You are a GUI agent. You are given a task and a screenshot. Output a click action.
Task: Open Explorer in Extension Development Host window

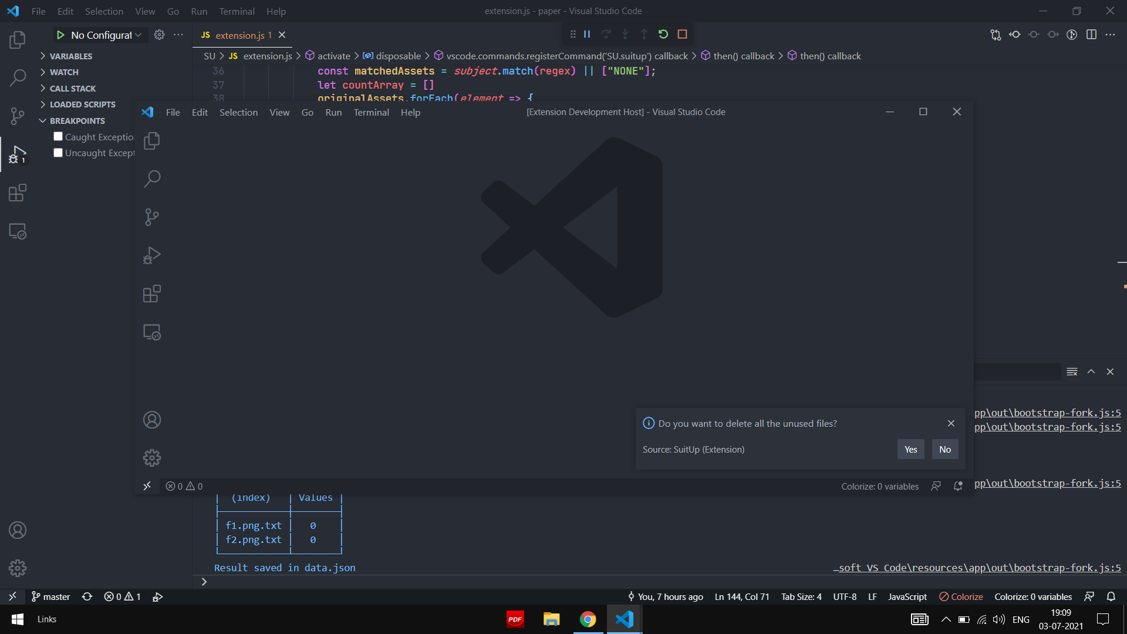(152, 141)
